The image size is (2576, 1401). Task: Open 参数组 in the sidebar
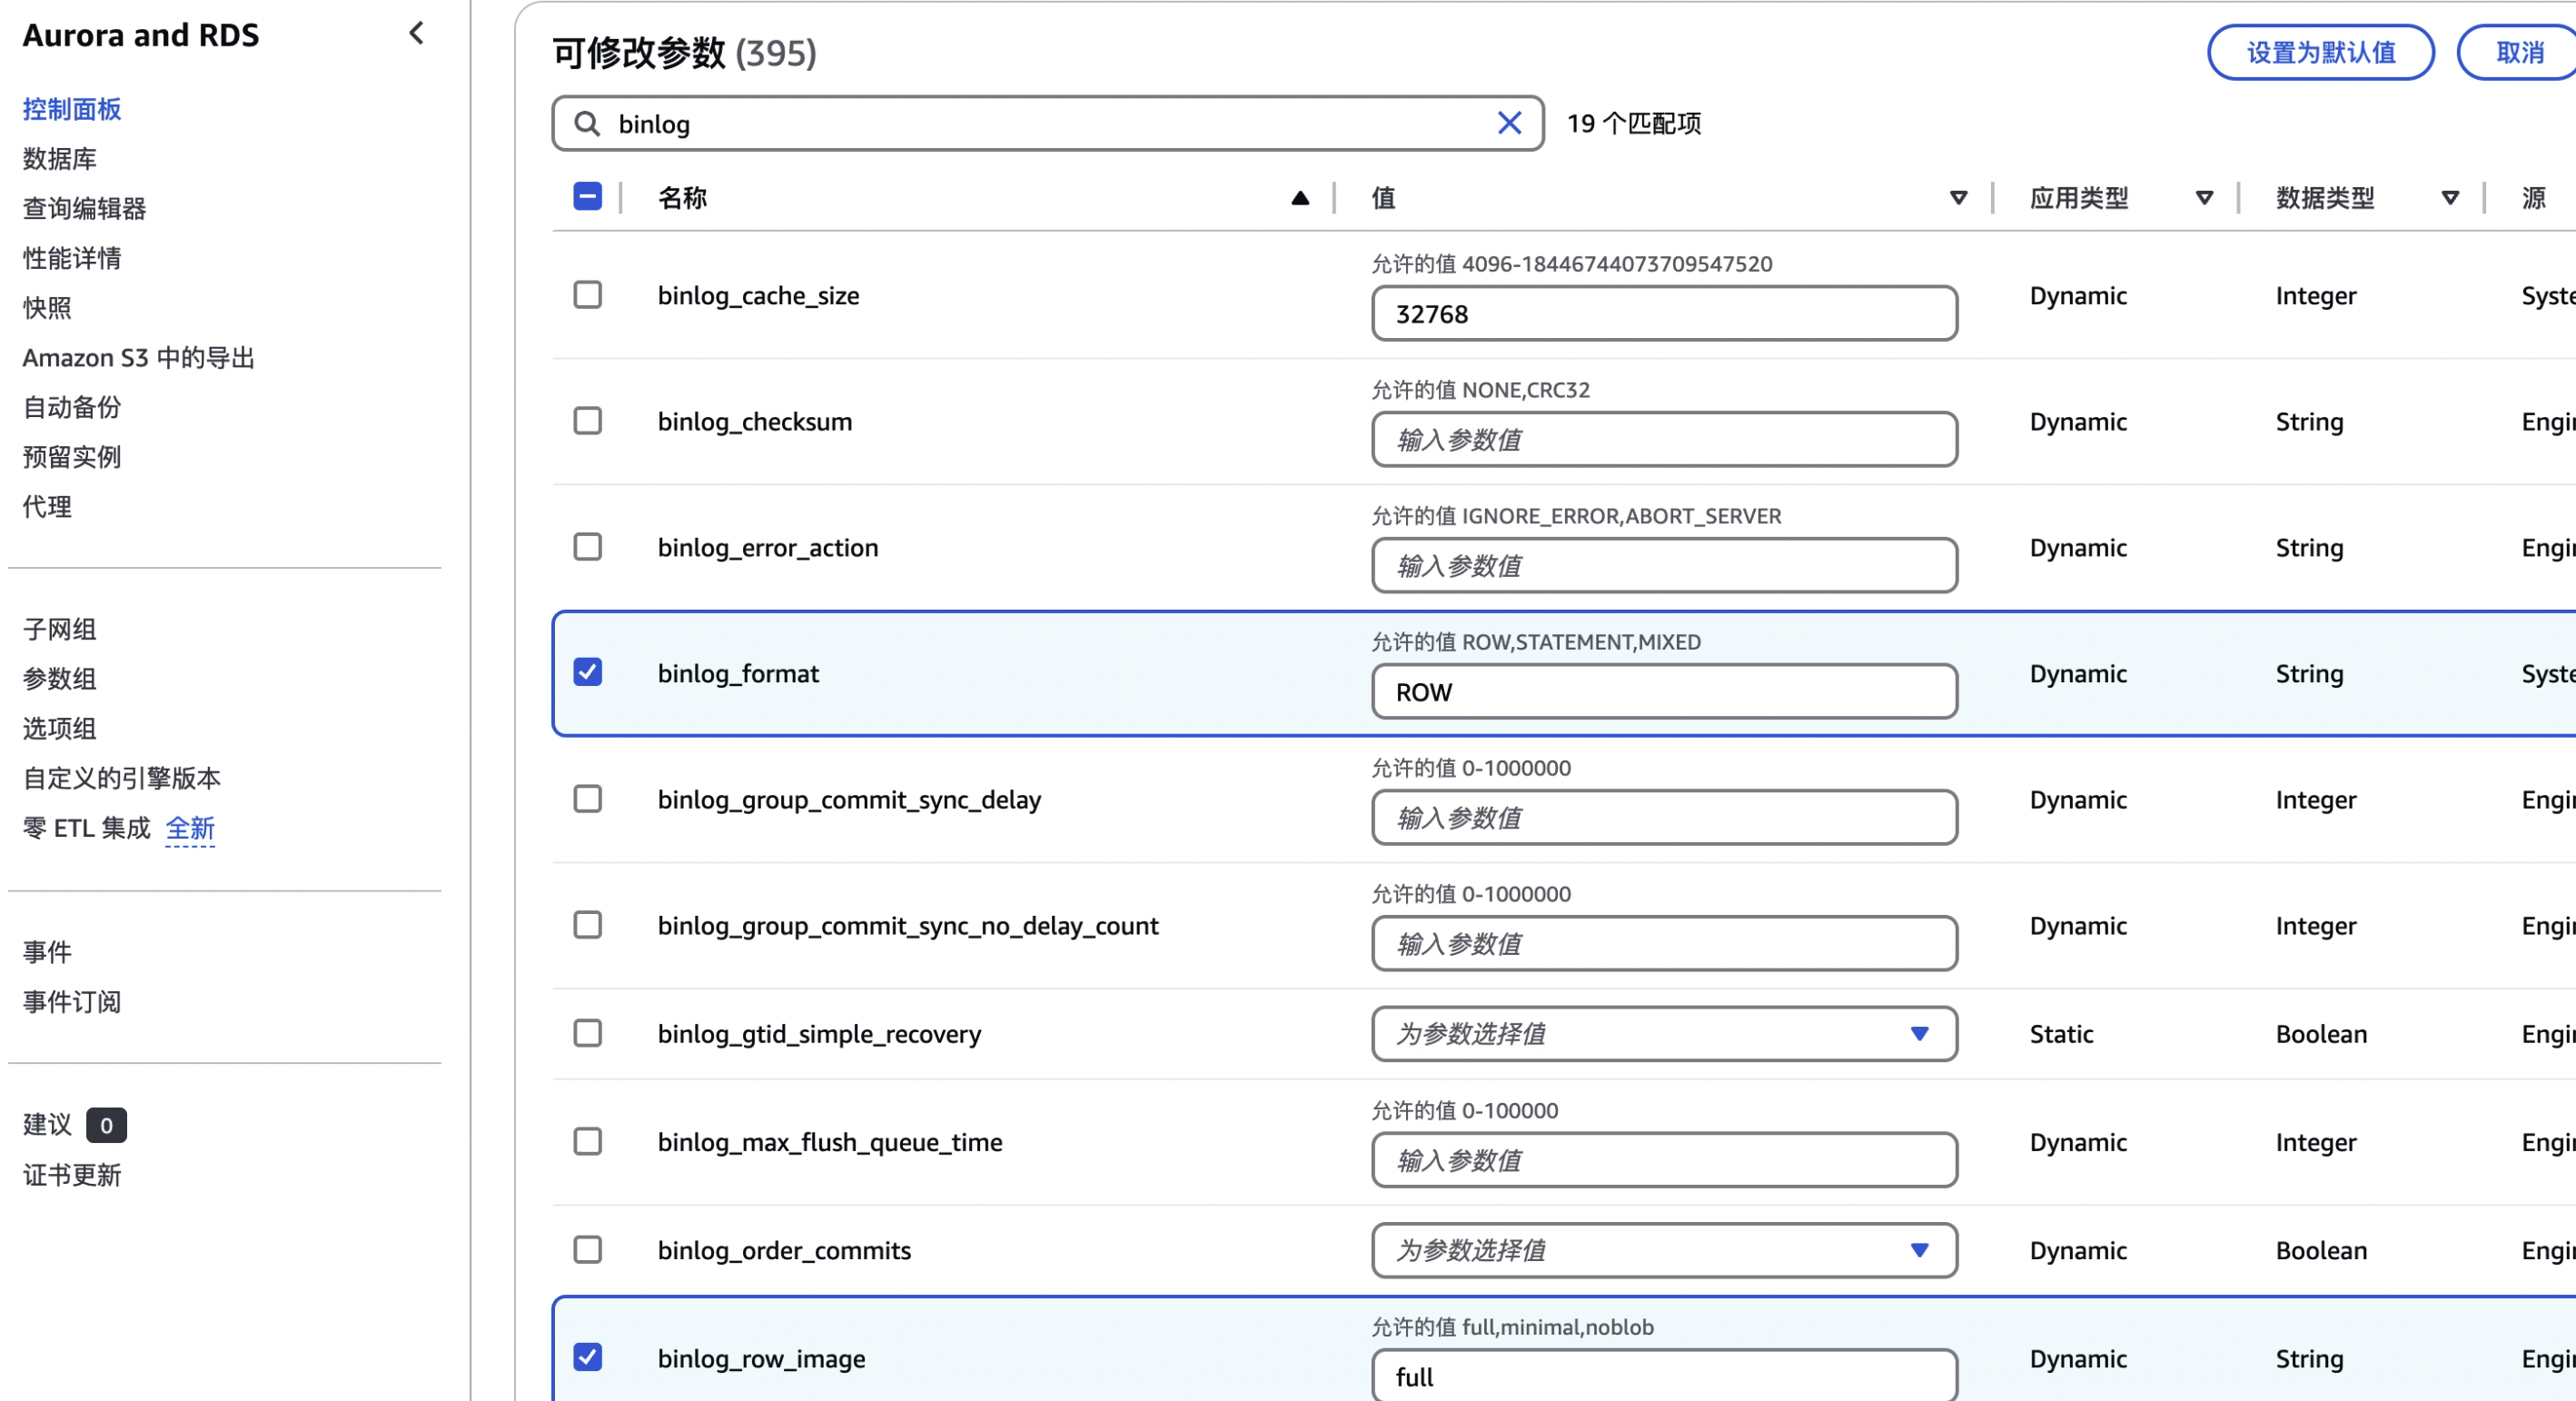pyautogui.click(x=60, y=679)
